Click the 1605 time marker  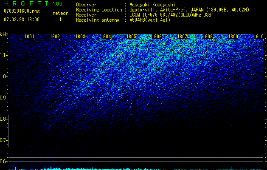tap(132, 37)
